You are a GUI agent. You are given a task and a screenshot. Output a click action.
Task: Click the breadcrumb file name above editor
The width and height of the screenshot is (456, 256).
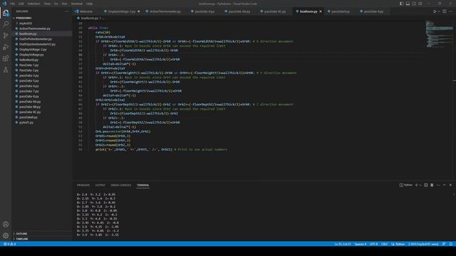89,18
